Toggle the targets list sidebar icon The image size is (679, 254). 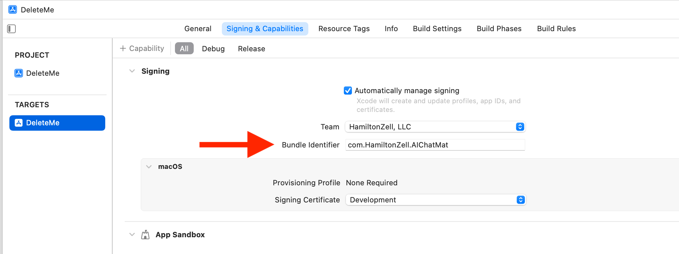(11, 29)
